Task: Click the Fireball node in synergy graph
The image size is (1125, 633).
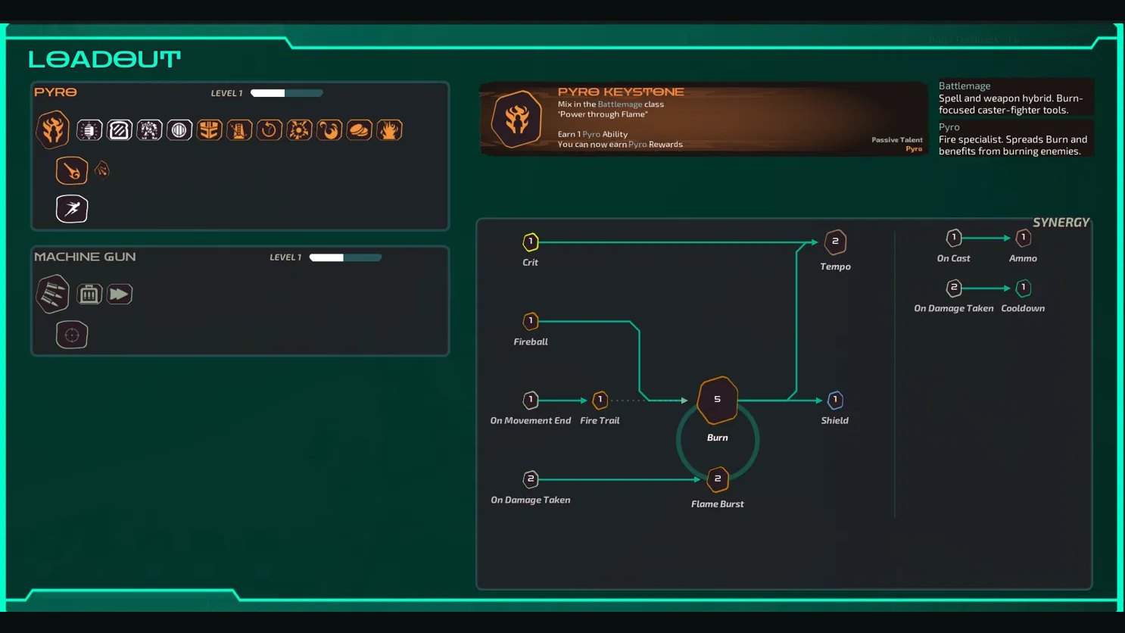Action: coord(531,321)
